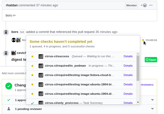The width and height of the screenshot is (164, 114).
Task: Click the checks list scroll-up arrow
Action: point(138,54)
